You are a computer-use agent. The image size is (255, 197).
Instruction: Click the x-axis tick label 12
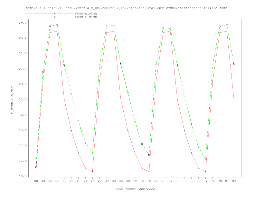pos(64,181)
